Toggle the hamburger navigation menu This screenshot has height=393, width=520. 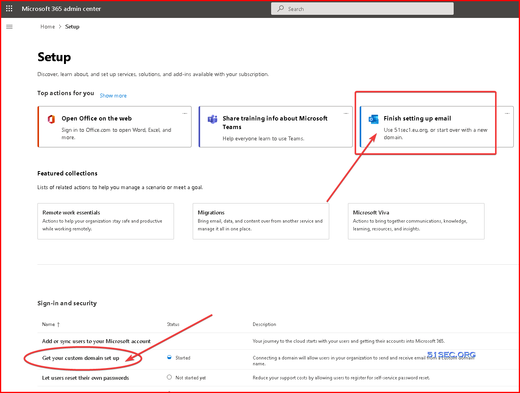point(10,27)
